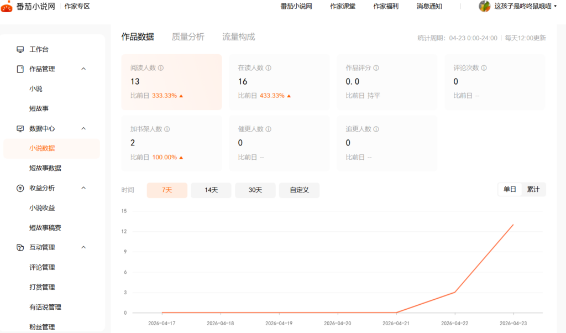566x333 pixels.
Task: Switch chart to 累计 mode
Action: coord(533,189)
